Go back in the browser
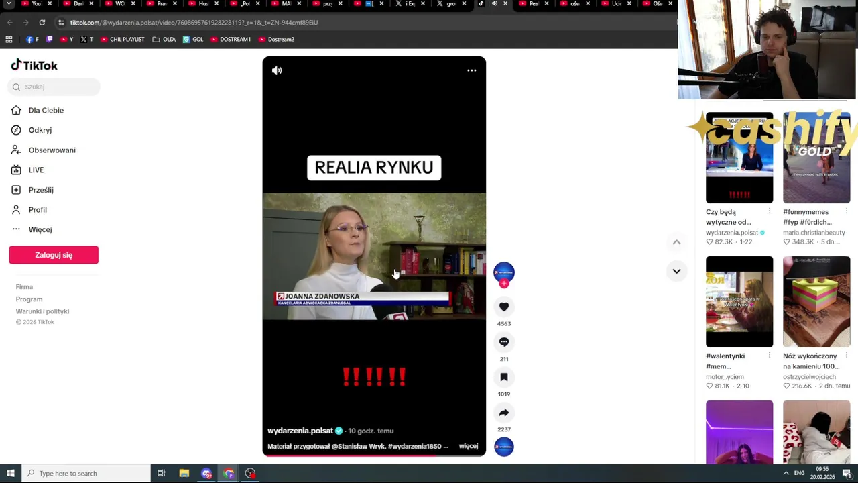Viewport: 858px width, 483px height. (x=9, y=23)
